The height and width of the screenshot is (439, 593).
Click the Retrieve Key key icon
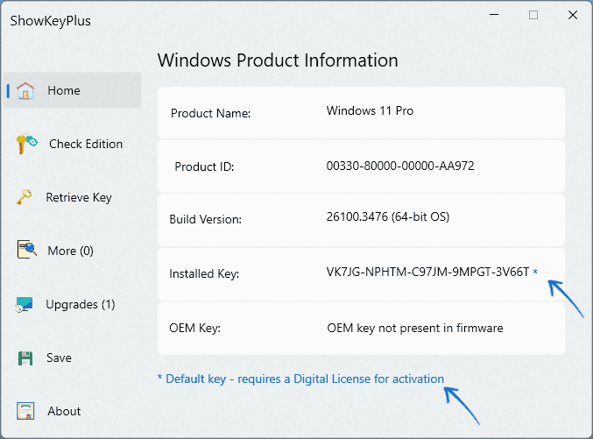tap(25, 197)
